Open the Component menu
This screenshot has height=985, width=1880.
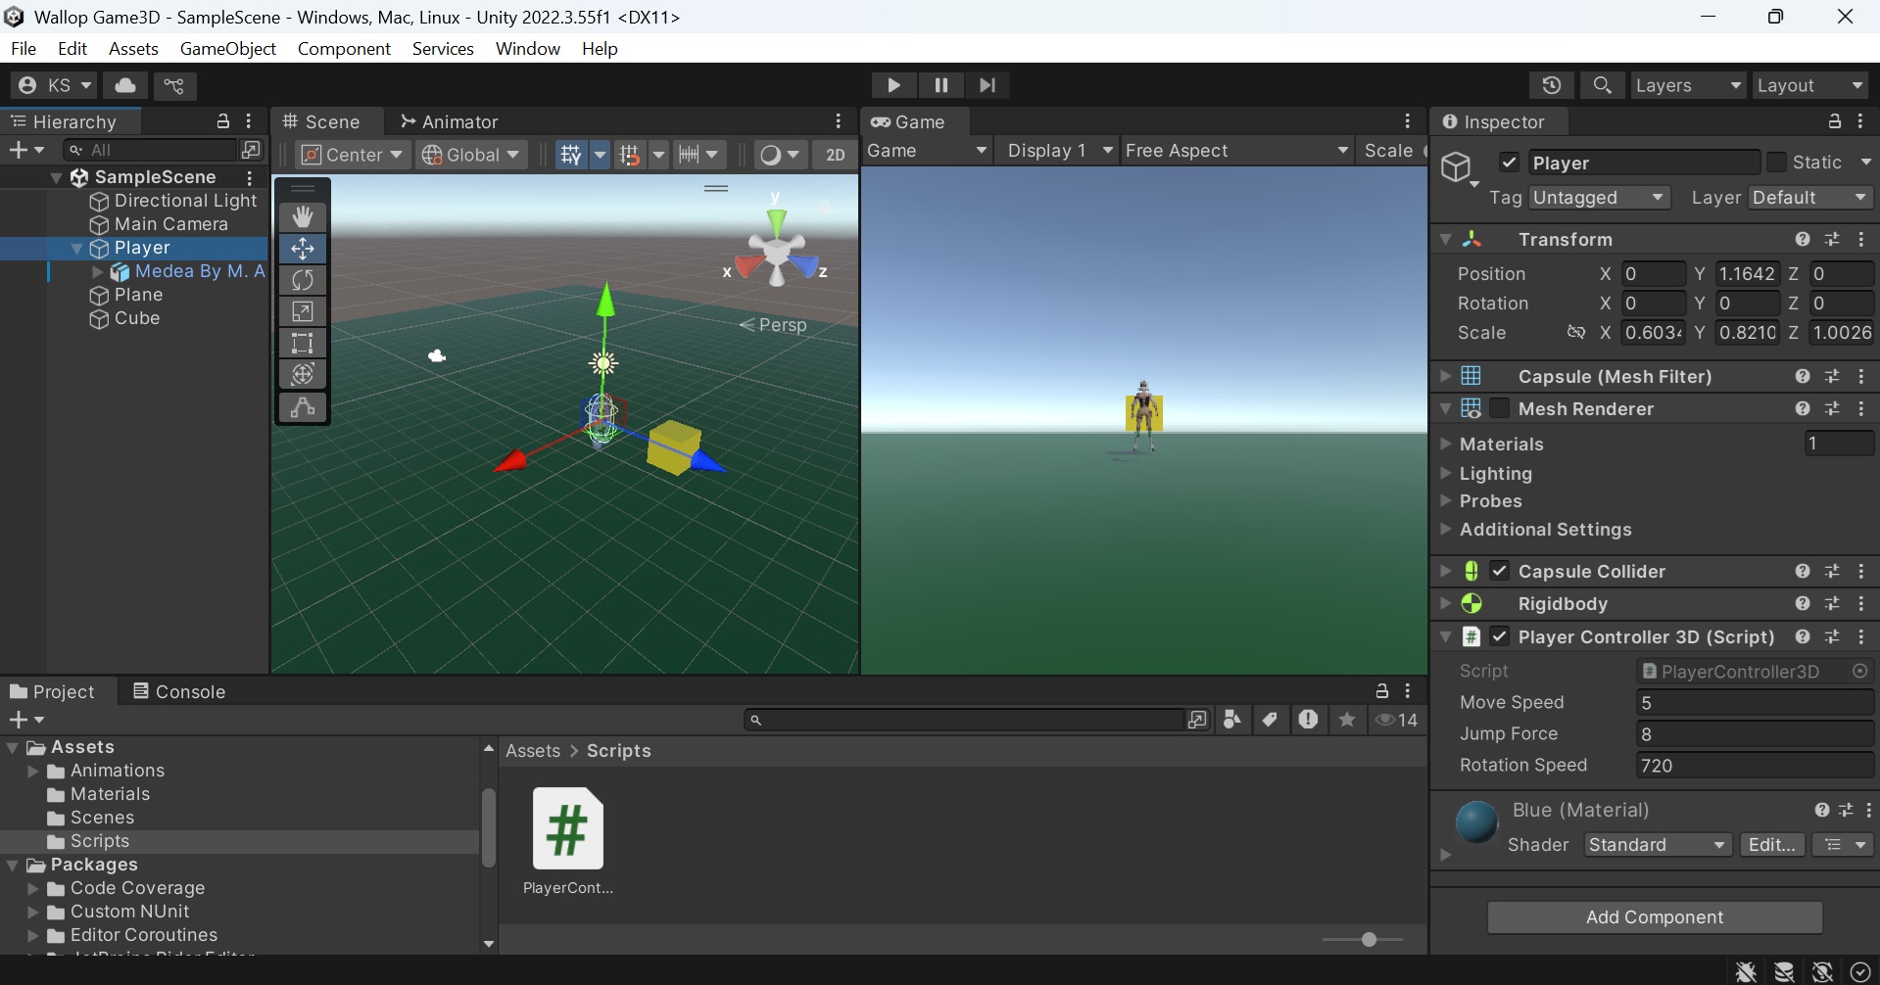343,48
